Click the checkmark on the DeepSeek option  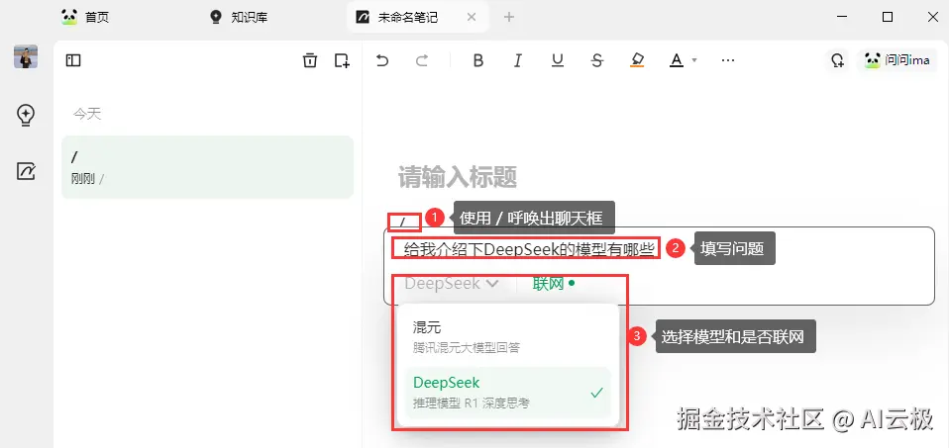click(596, 393)
